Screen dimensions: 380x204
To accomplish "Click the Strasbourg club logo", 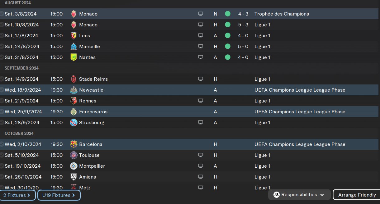I will pyautogui.click(x=74, y=123).
